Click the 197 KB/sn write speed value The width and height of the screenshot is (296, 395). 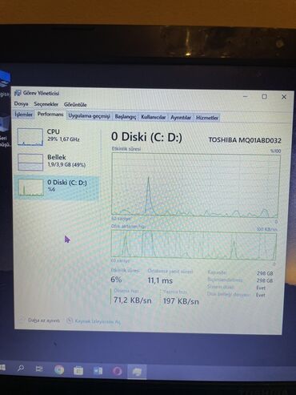coord(181,301)
